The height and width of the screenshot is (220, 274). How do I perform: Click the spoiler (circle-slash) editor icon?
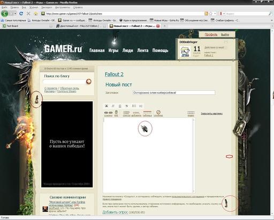[158, 113]
